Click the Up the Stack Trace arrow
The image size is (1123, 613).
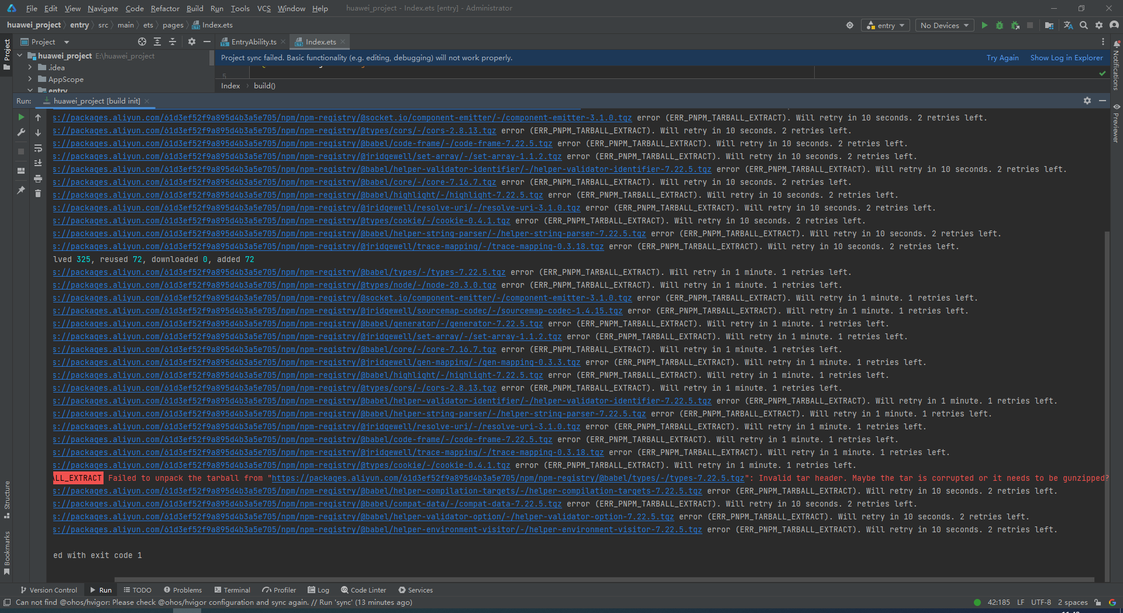tap(38, 118)
